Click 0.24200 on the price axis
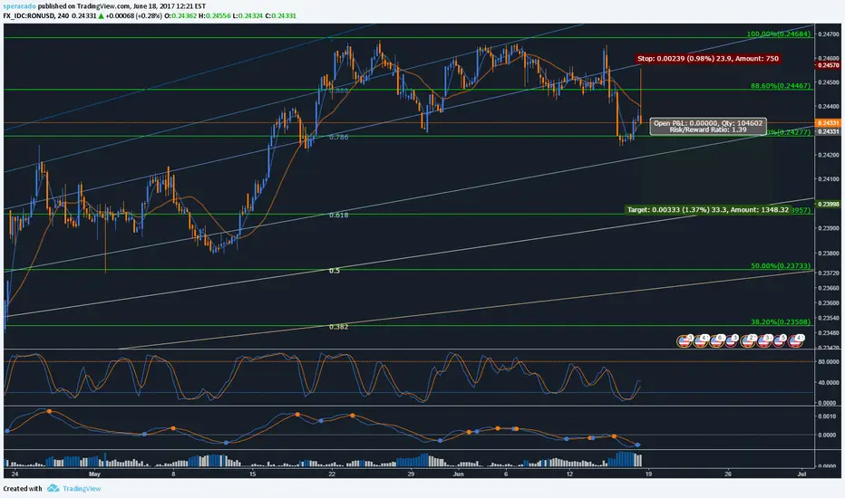This screenshot has width=845, height=498. [829, 155]
